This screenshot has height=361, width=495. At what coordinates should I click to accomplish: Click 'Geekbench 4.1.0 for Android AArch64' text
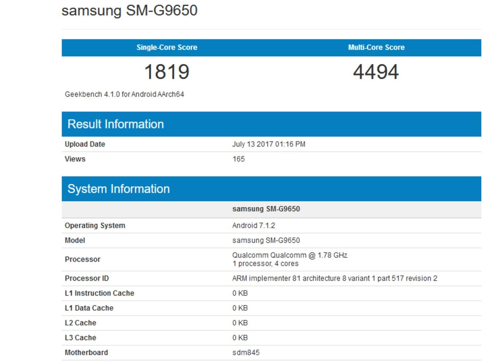124,94
